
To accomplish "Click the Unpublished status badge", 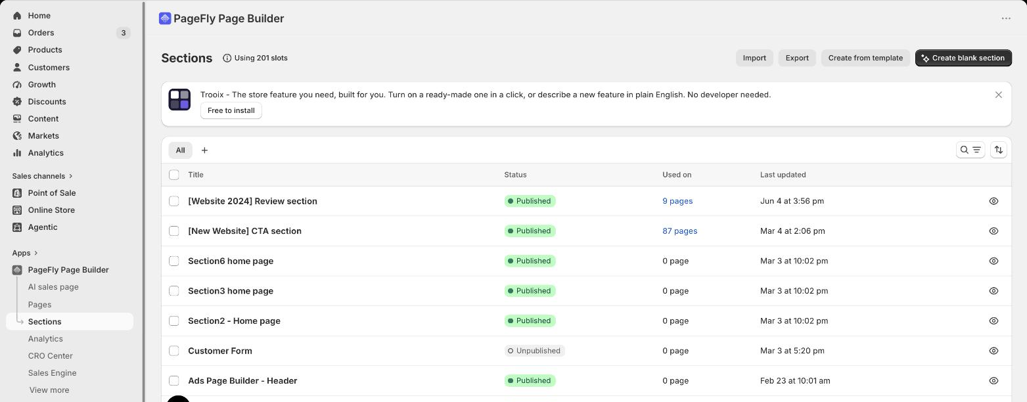I will [x=535, y=351].
